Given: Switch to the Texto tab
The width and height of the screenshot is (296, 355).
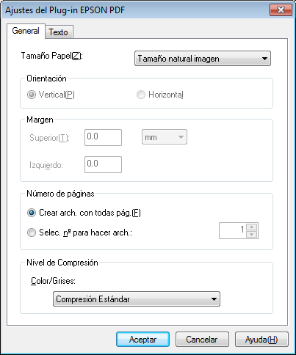Looking at the screenshot, I should [58, 32].
